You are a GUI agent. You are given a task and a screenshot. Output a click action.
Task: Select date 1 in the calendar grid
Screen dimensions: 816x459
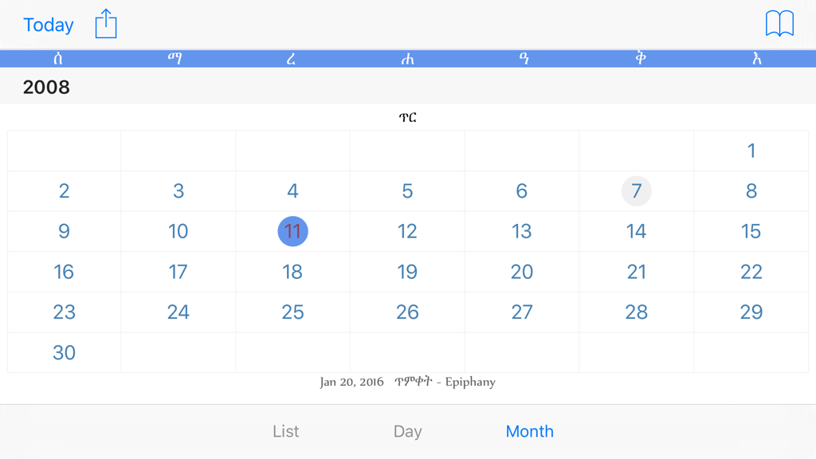point(751,150)
